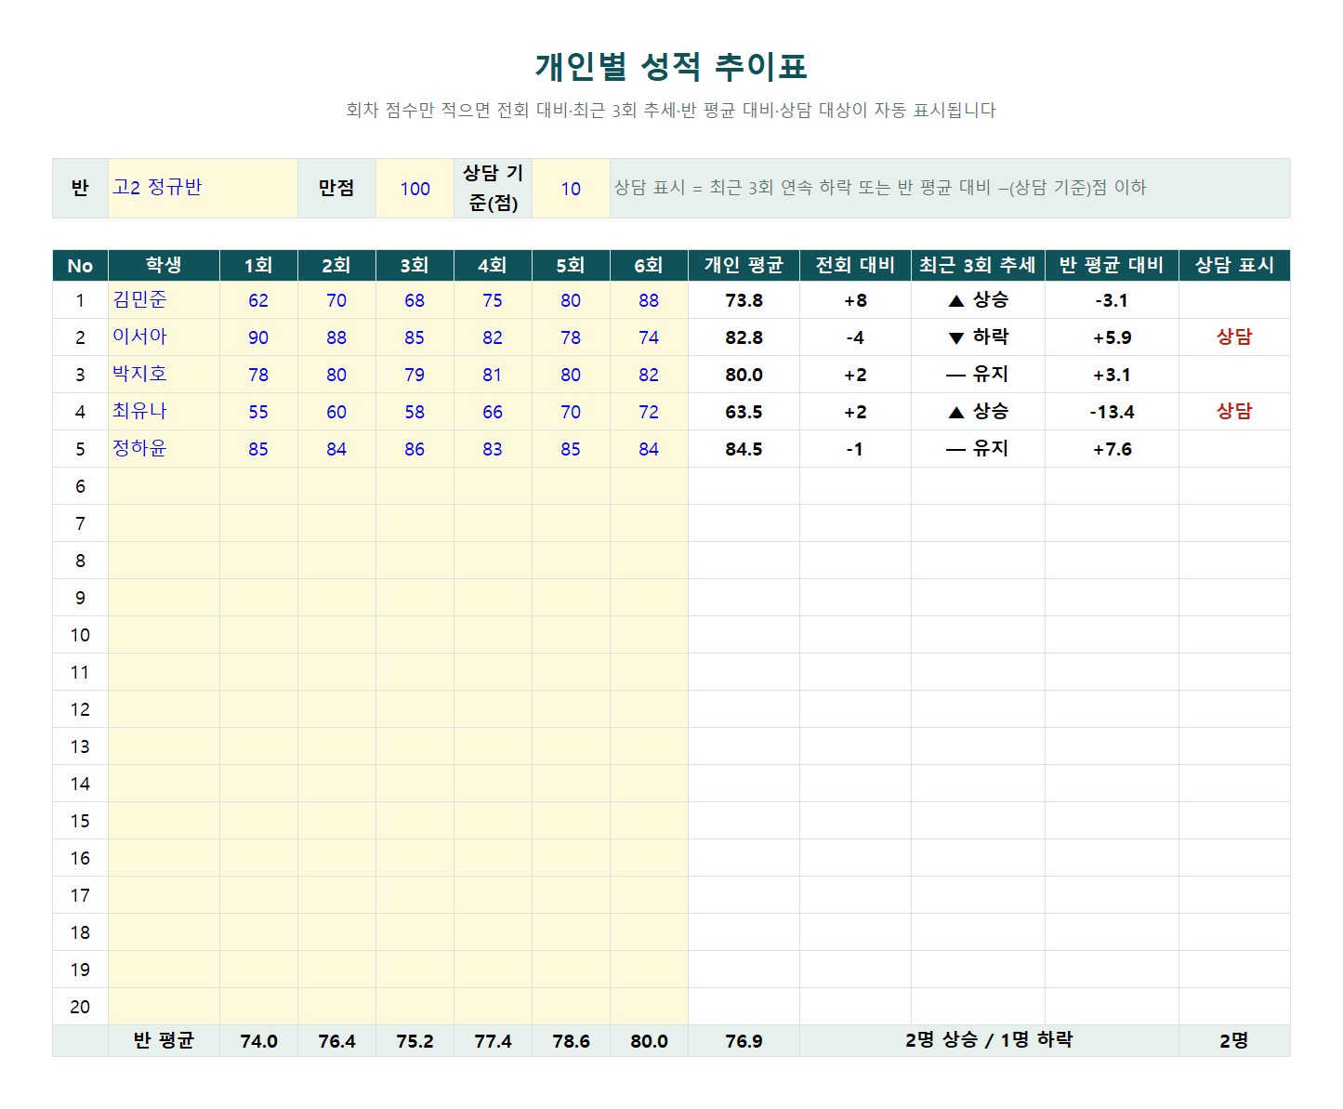Viewport: 1343px width, 1109px height.
Task: Click the "최근 3회 추세" column header
Action: (x=978, y=266)
